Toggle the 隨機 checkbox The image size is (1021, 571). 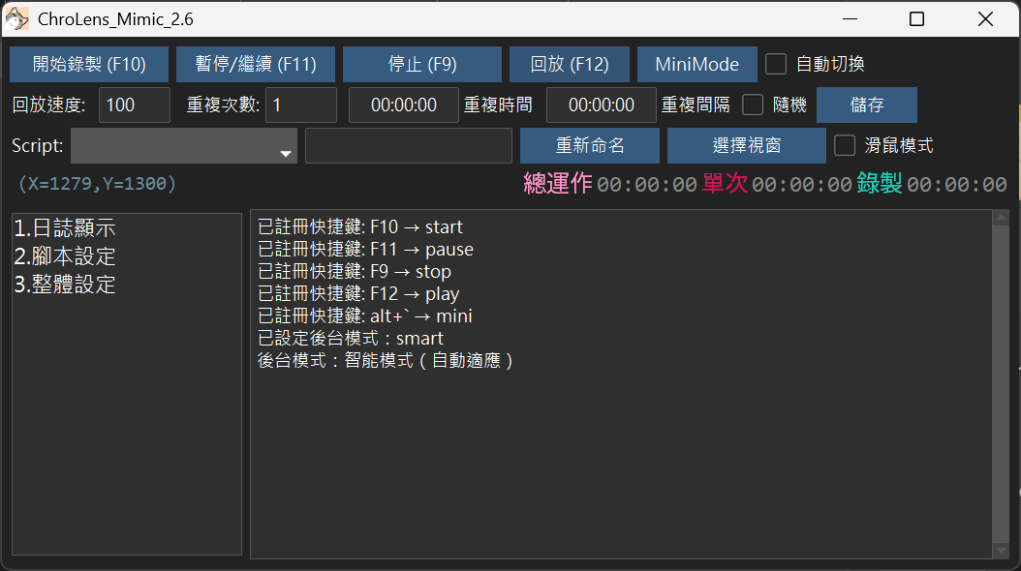coord(753,105)
